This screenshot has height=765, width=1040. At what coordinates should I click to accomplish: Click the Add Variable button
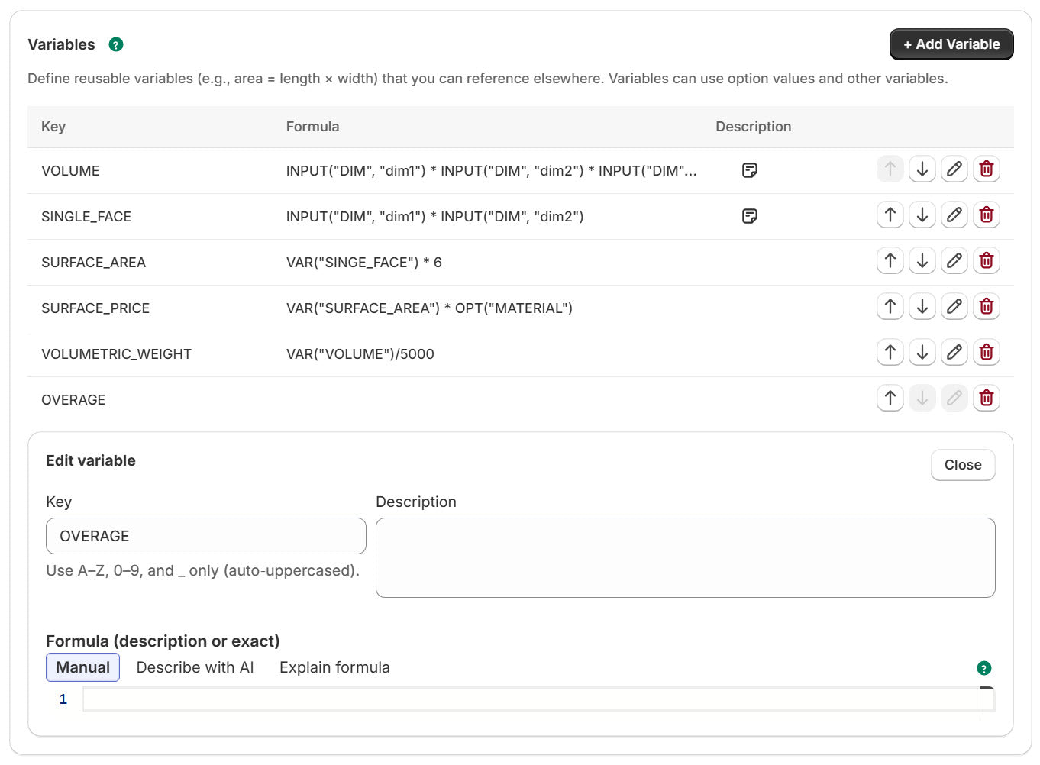951,44
